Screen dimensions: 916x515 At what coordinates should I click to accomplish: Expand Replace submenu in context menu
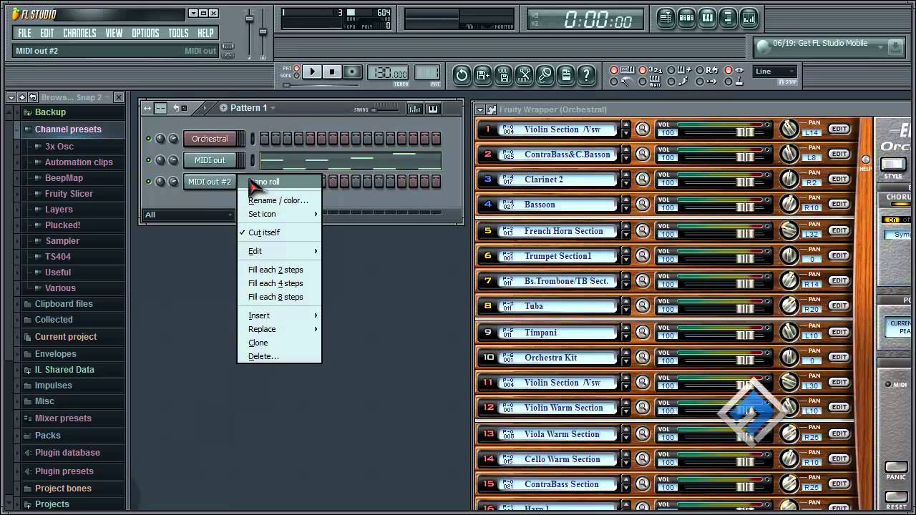279,329
